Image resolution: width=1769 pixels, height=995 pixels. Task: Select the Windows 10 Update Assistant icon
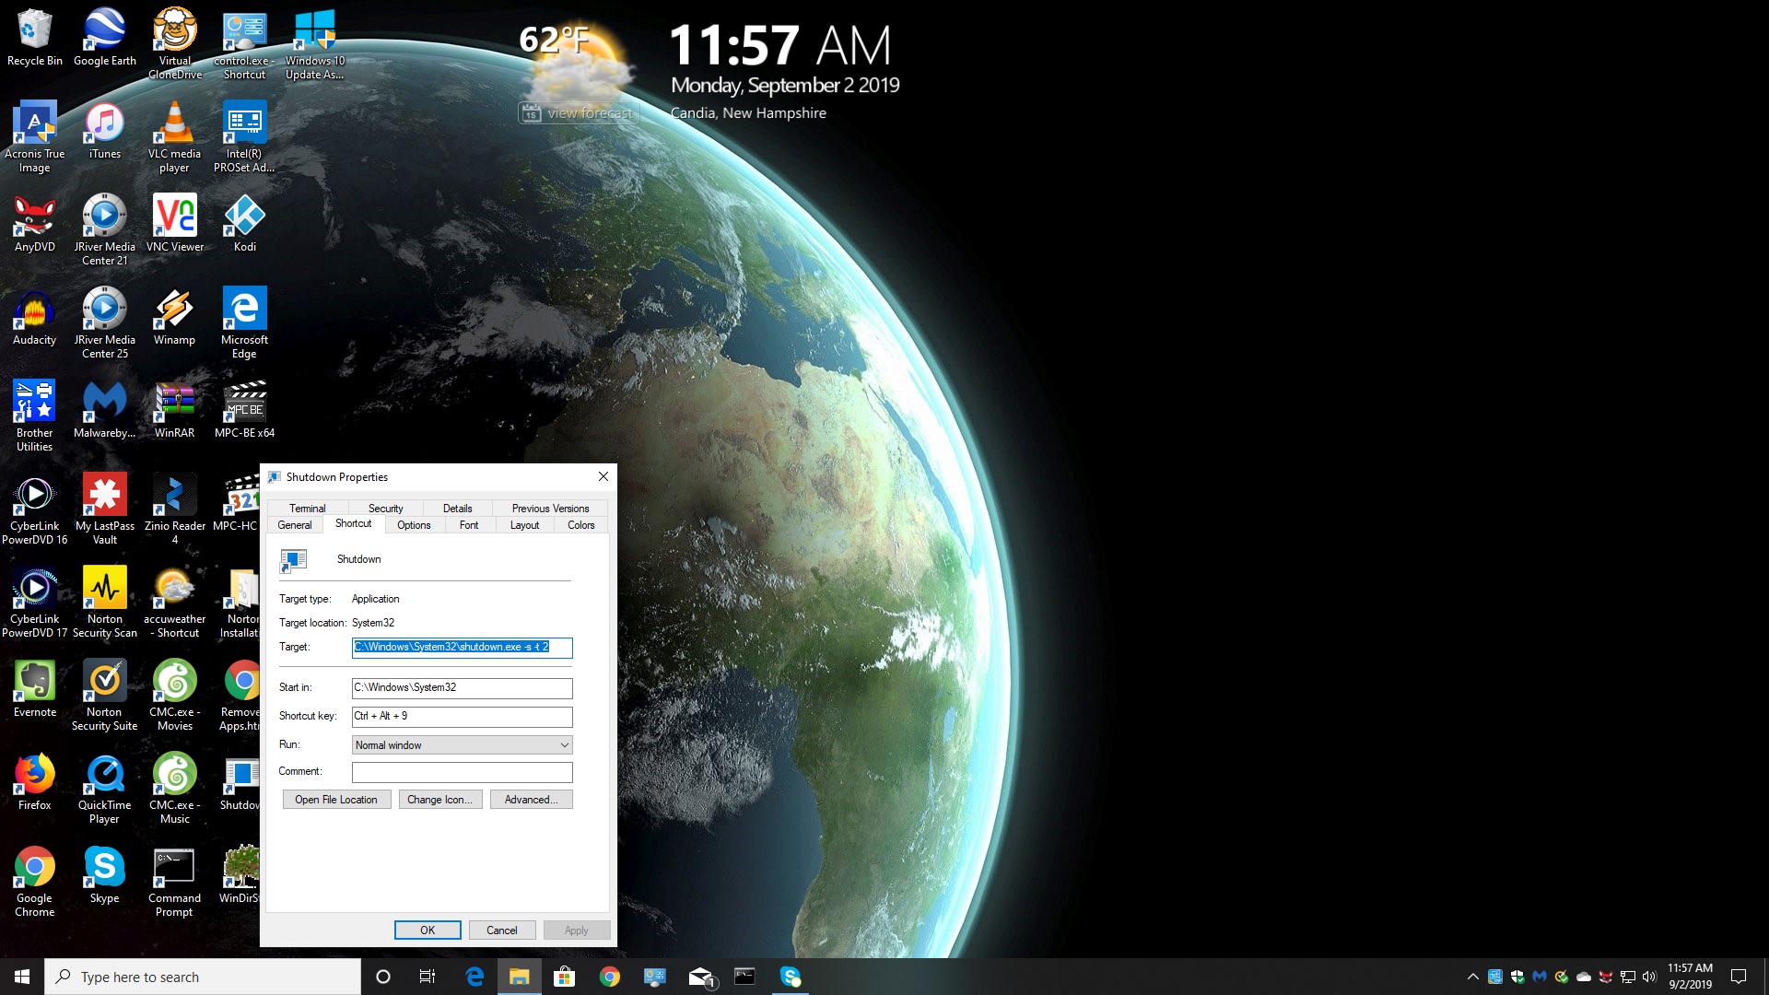[314, 43]
